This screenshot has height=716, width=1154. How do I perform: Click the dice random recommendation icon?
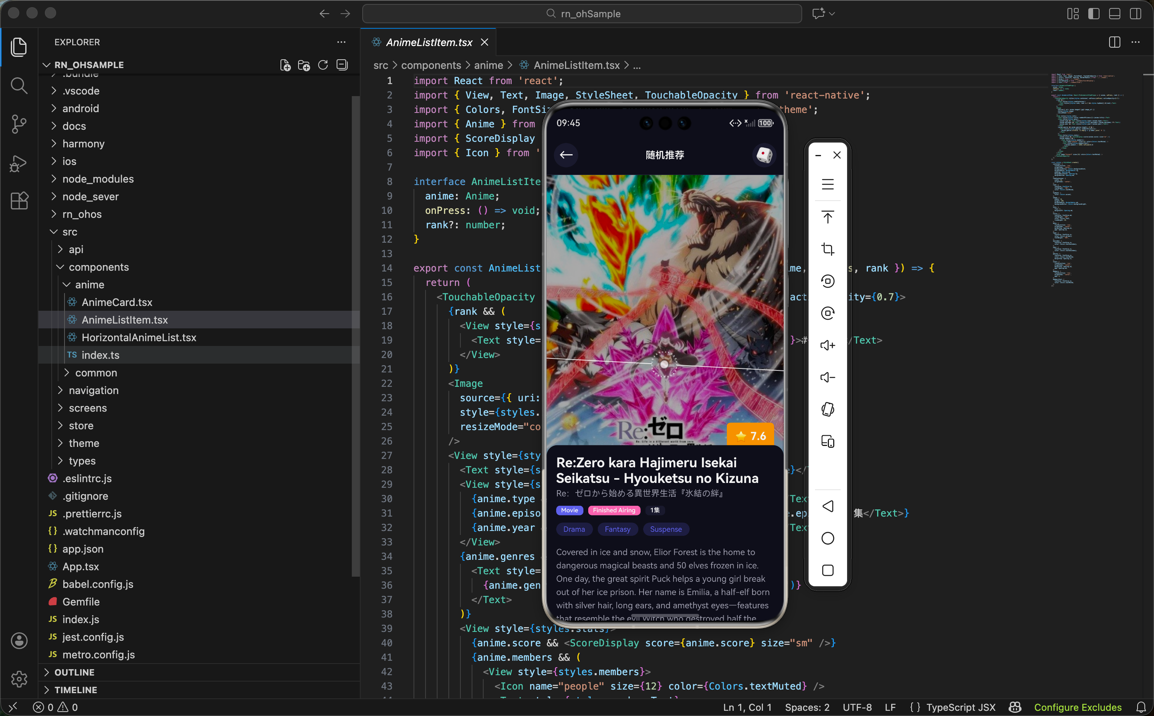click(x=764, y=155)
